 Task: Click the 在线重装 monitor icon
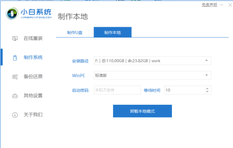click(x=15, y=38)
